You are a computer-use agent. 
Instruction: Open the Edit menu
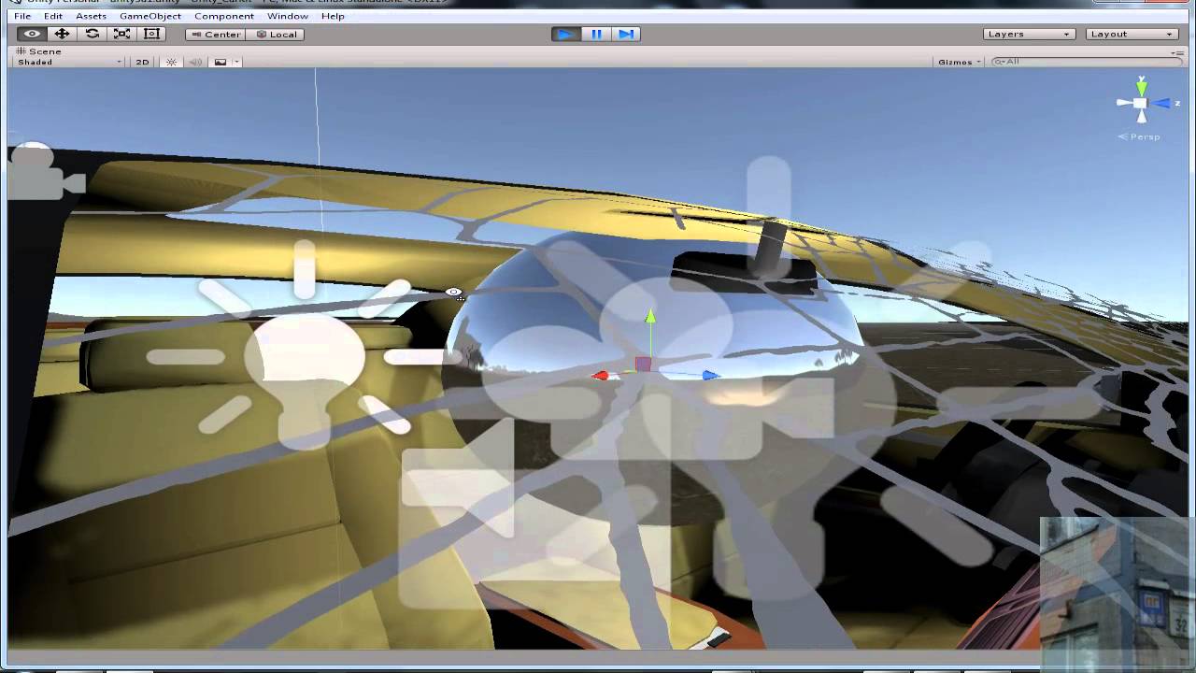pos(53,16)
